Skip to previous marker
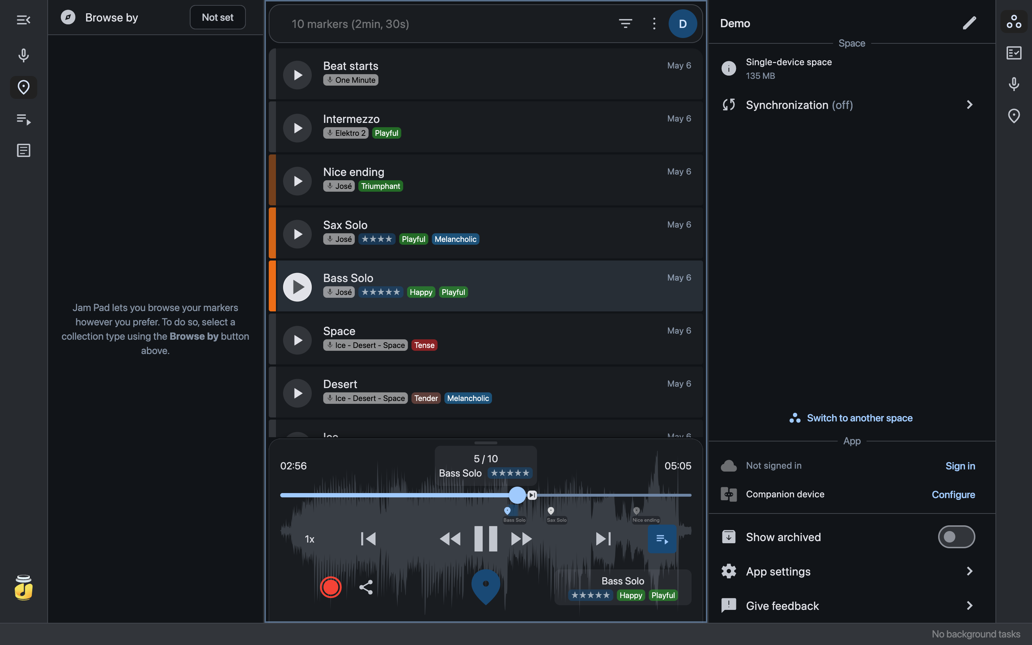1032x645 pixels. coord(368,539)
